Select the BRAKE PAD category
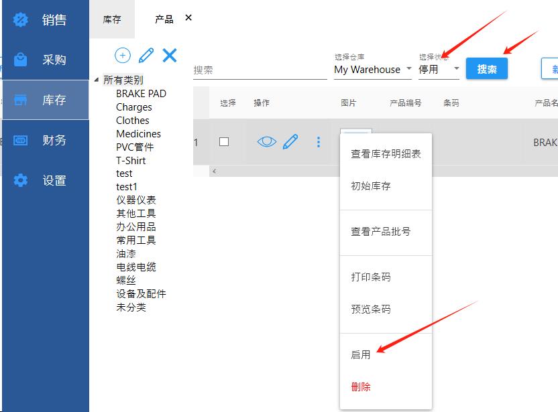 [141, 94]
